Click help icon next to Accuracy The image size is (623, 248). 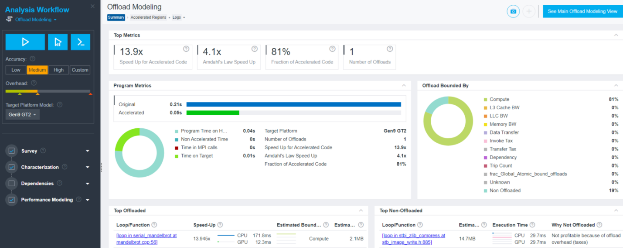tap(32, 59)
